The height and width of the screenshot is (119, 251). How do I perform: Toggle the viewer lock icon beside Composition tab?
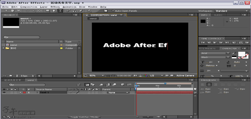click(x=87, y=15)
